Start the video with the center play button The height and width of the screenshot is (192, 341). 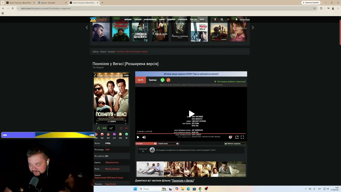pyautogui.click(x=191, y=114)
